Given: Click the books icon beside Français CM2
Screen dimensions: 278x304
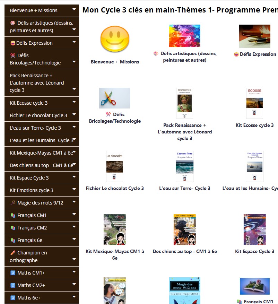Looking at the screenshot, I should point(13,228).
